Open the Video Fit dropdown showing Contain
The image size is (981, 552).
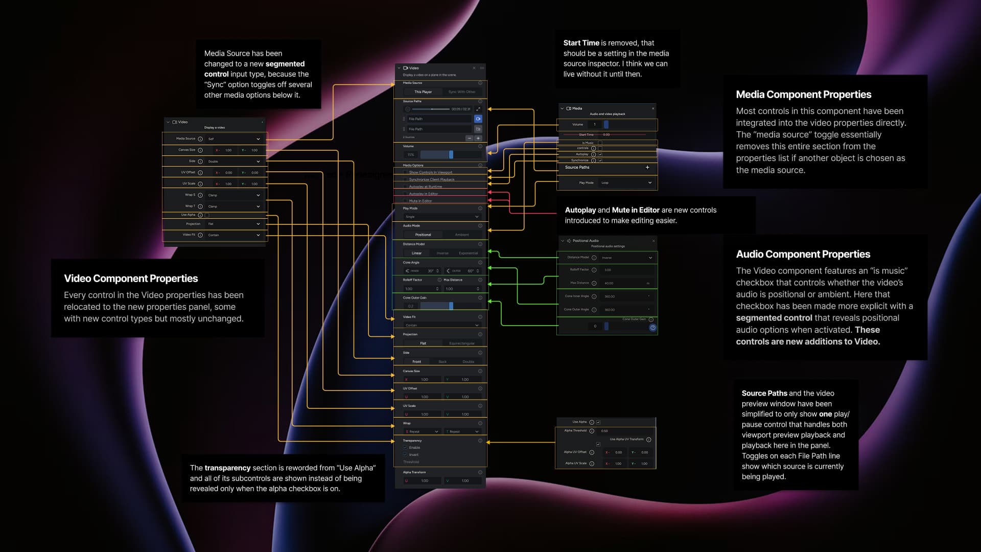tap(441, 325)
